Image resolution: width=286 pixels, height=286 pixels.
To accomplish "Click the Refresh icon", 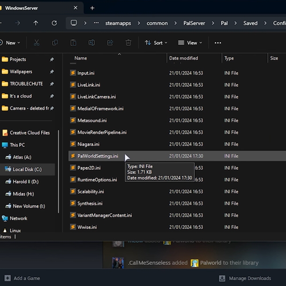I will pyautogui.click(x=54, y=23).
